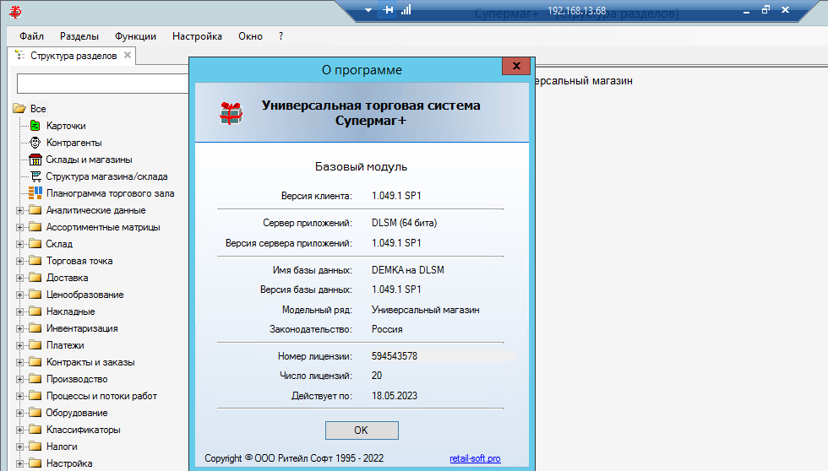This screenshot has height=471, width=828.
Task: Expand the Накладные tree node
Action: point(19,311)
